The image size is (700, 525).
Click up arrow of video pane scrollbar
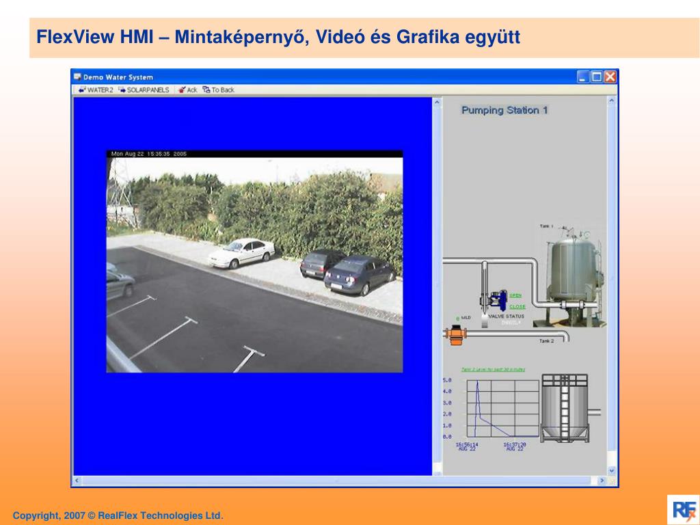437,103
